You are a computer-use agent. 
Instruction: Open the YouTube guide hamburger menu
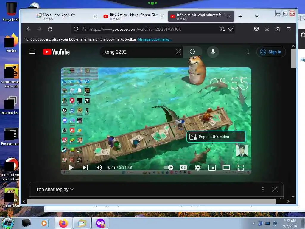click(32, 52)
